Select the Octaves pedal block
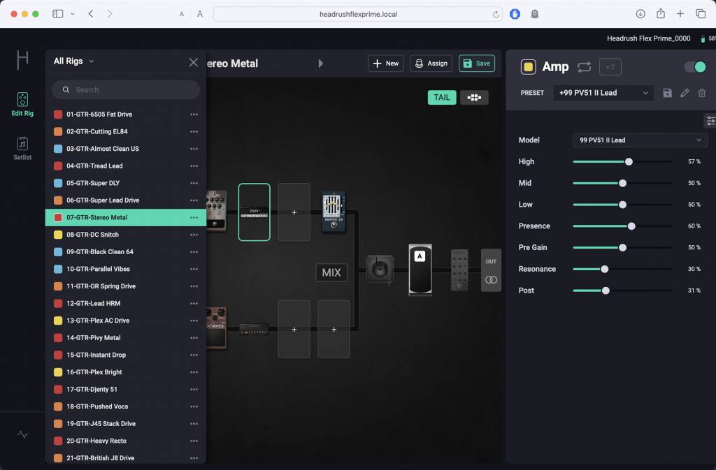The height and width of the screenshot is (470, 716). tap(216, 328)
